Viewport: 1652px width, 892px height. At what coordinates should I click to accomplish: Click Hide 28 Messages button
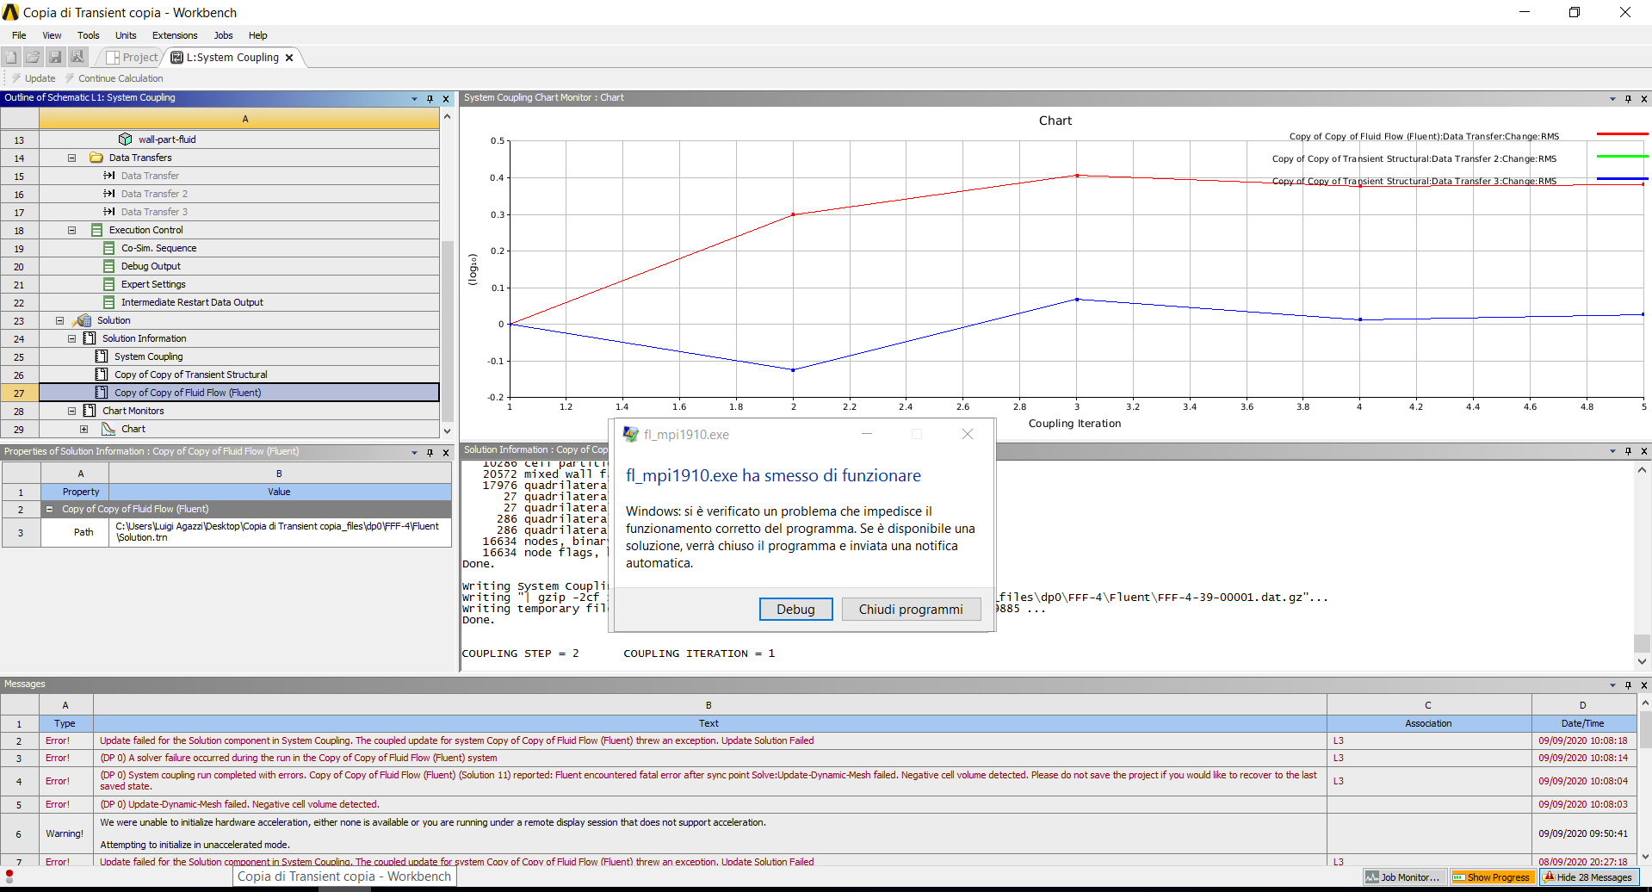pos(1587,877)
